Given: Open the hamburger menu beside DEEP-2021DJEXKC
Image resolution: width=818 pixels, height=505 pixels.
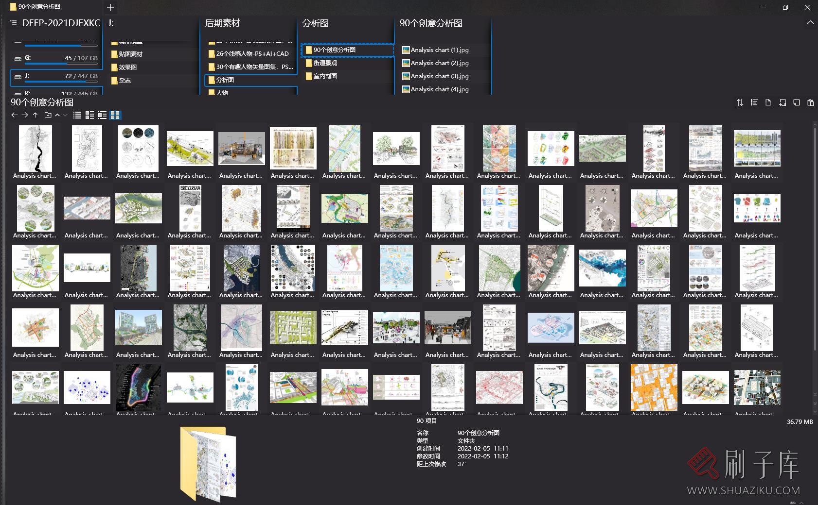Looking at the screenshot, I should pos(13,23).
